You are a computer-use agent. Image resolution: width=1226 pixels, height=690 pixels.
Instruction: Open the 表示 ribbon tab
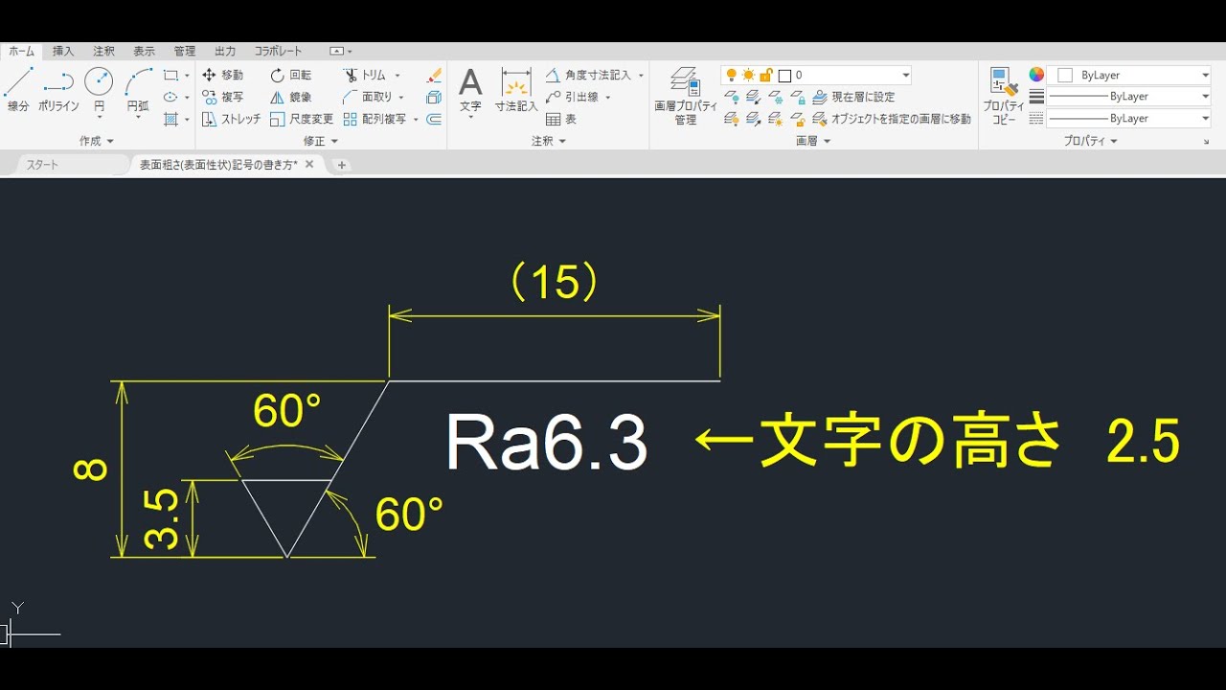pos(144,52)
